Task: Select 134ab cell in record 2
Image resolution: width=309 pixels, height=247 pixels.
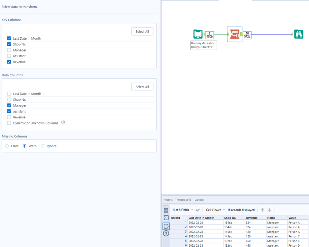Action: point(234,227)
